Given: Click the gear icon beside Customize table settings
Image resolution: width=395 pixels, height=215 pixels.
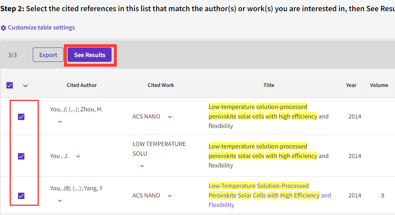Looking at the screenshot, I should pyautogui.click(x=4, y=28).
